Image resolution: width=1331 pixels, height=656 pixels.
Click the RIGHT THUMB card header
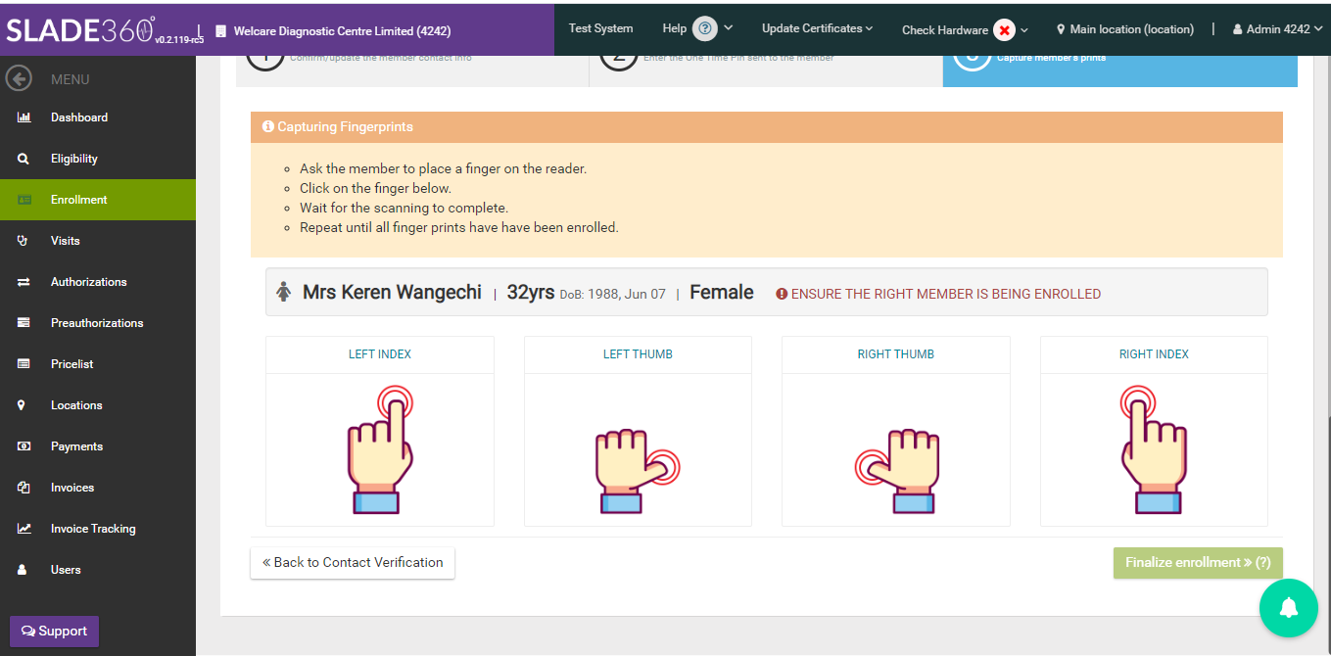896,354
